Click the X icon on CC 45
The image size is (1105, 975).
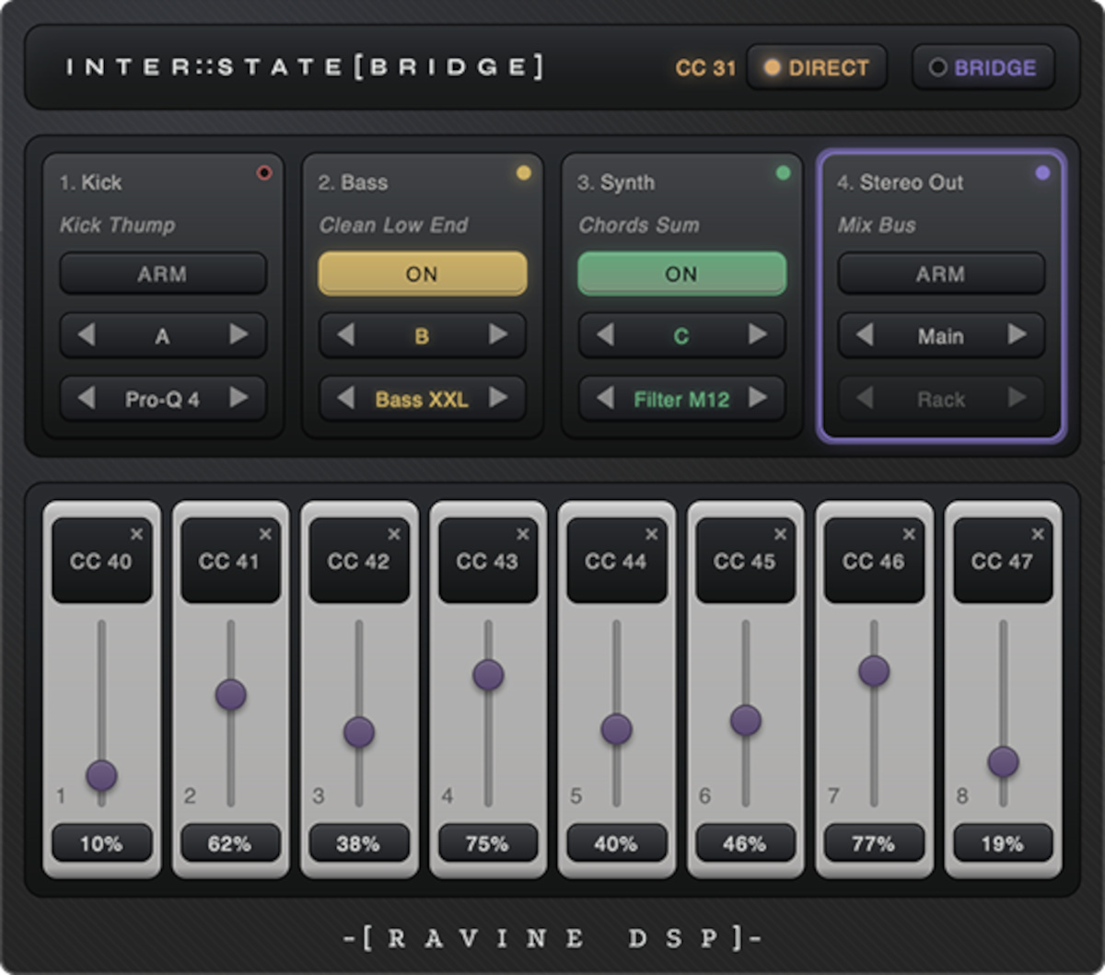[781, 534]
